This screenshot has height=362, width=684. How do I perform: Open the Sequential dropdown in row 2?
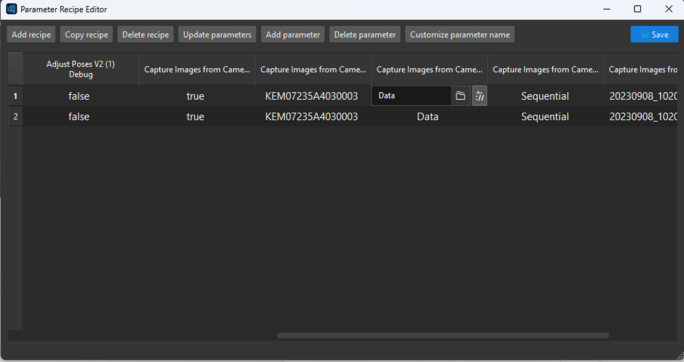(545, 116)
